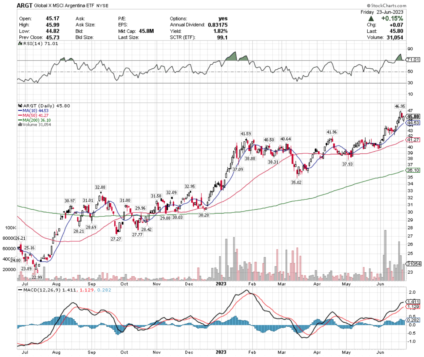
Task: Click the Mkt Cap 45.8M value
Action: (146, 31)
